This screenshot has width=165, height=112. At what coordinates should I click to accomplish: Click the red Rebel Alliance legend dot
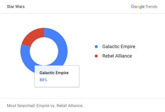(x=96, y=56)
